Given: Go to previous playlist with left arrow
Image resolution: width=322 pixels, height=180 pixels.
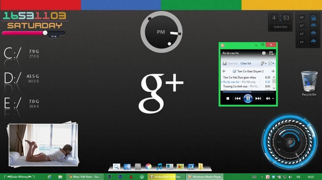Looking at the screenshot, I should [x=224, y=71].
